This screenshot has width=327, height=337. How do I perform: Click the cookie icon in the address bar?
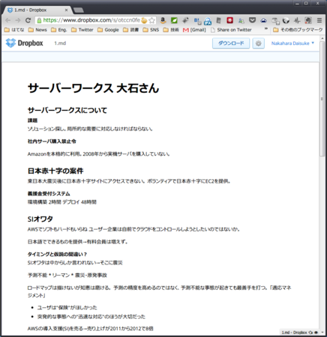pyautogui.click(x=144, y=20)
